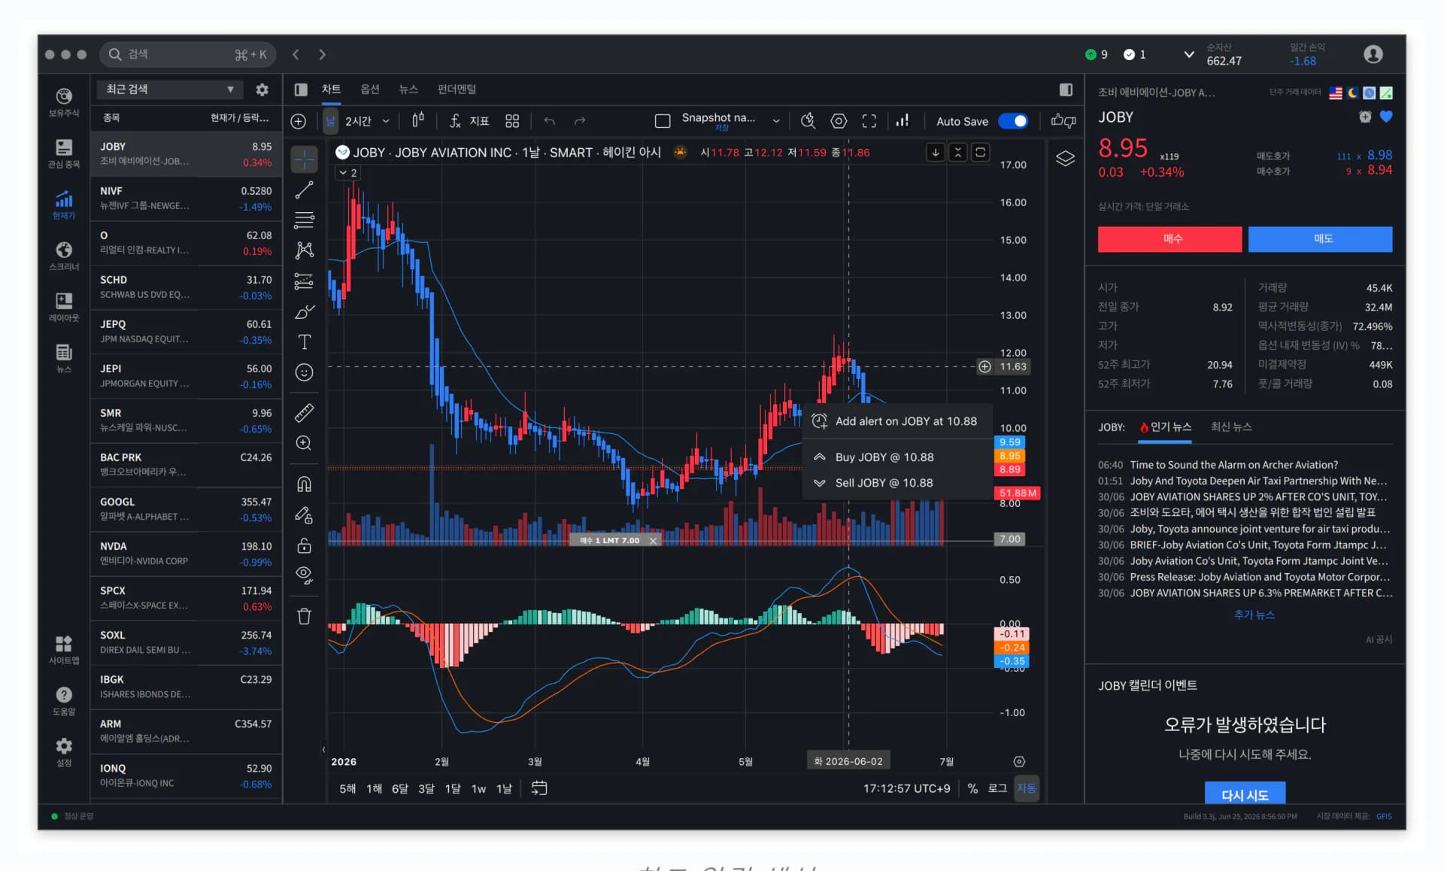Select the NVDA row in the watchlist
The image size is (1444, 871).
[x=186, y=554]
